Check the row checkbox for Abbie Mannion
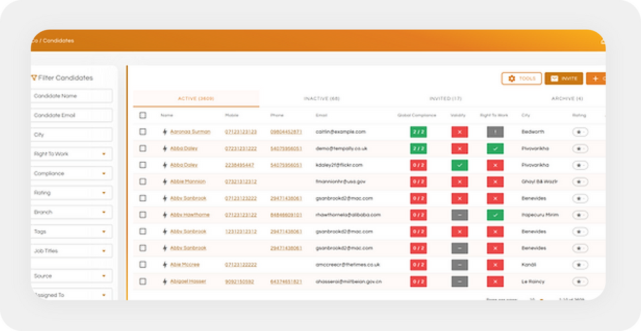 point(142,181)
